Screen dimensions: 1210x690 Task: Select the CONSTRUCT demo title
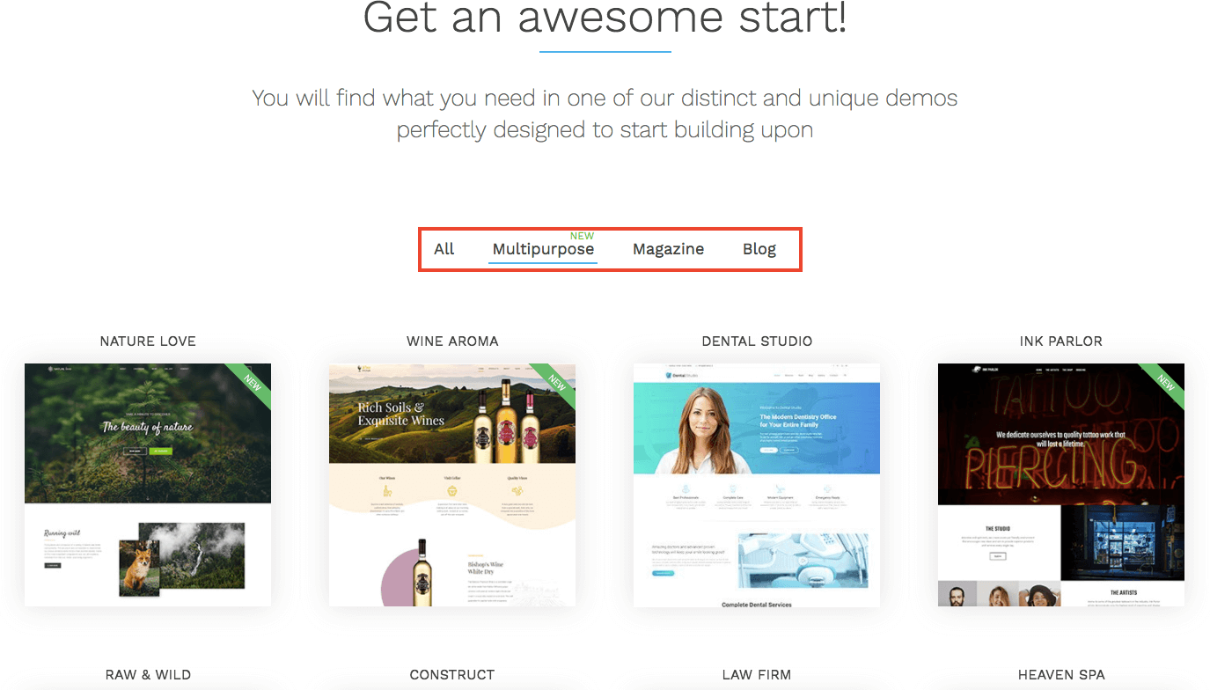pyautogui.click(x=452, y=675)
